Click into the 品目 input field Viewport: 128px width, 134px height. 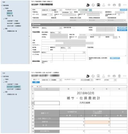(53, 43)
